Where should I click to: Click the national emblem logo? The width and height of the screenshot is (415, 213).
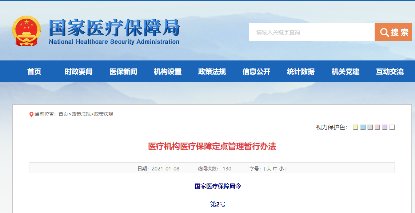(x=27, y=31)
